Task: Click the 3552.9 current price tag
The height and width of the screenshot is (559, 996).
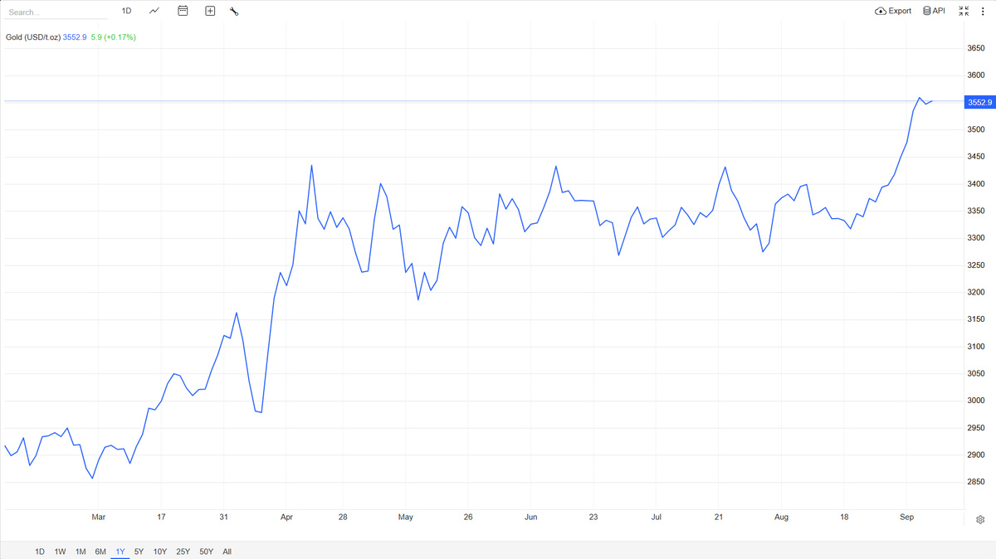Action: click(980, 102)
